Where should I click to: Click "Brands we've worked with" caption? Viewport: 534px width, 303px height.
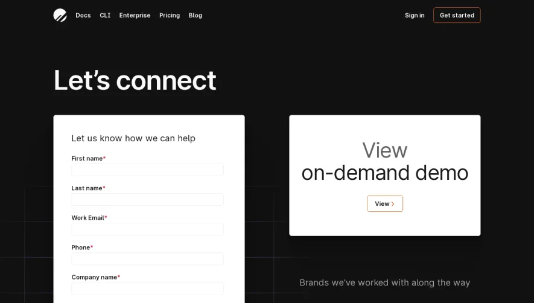tap(385, 282)
